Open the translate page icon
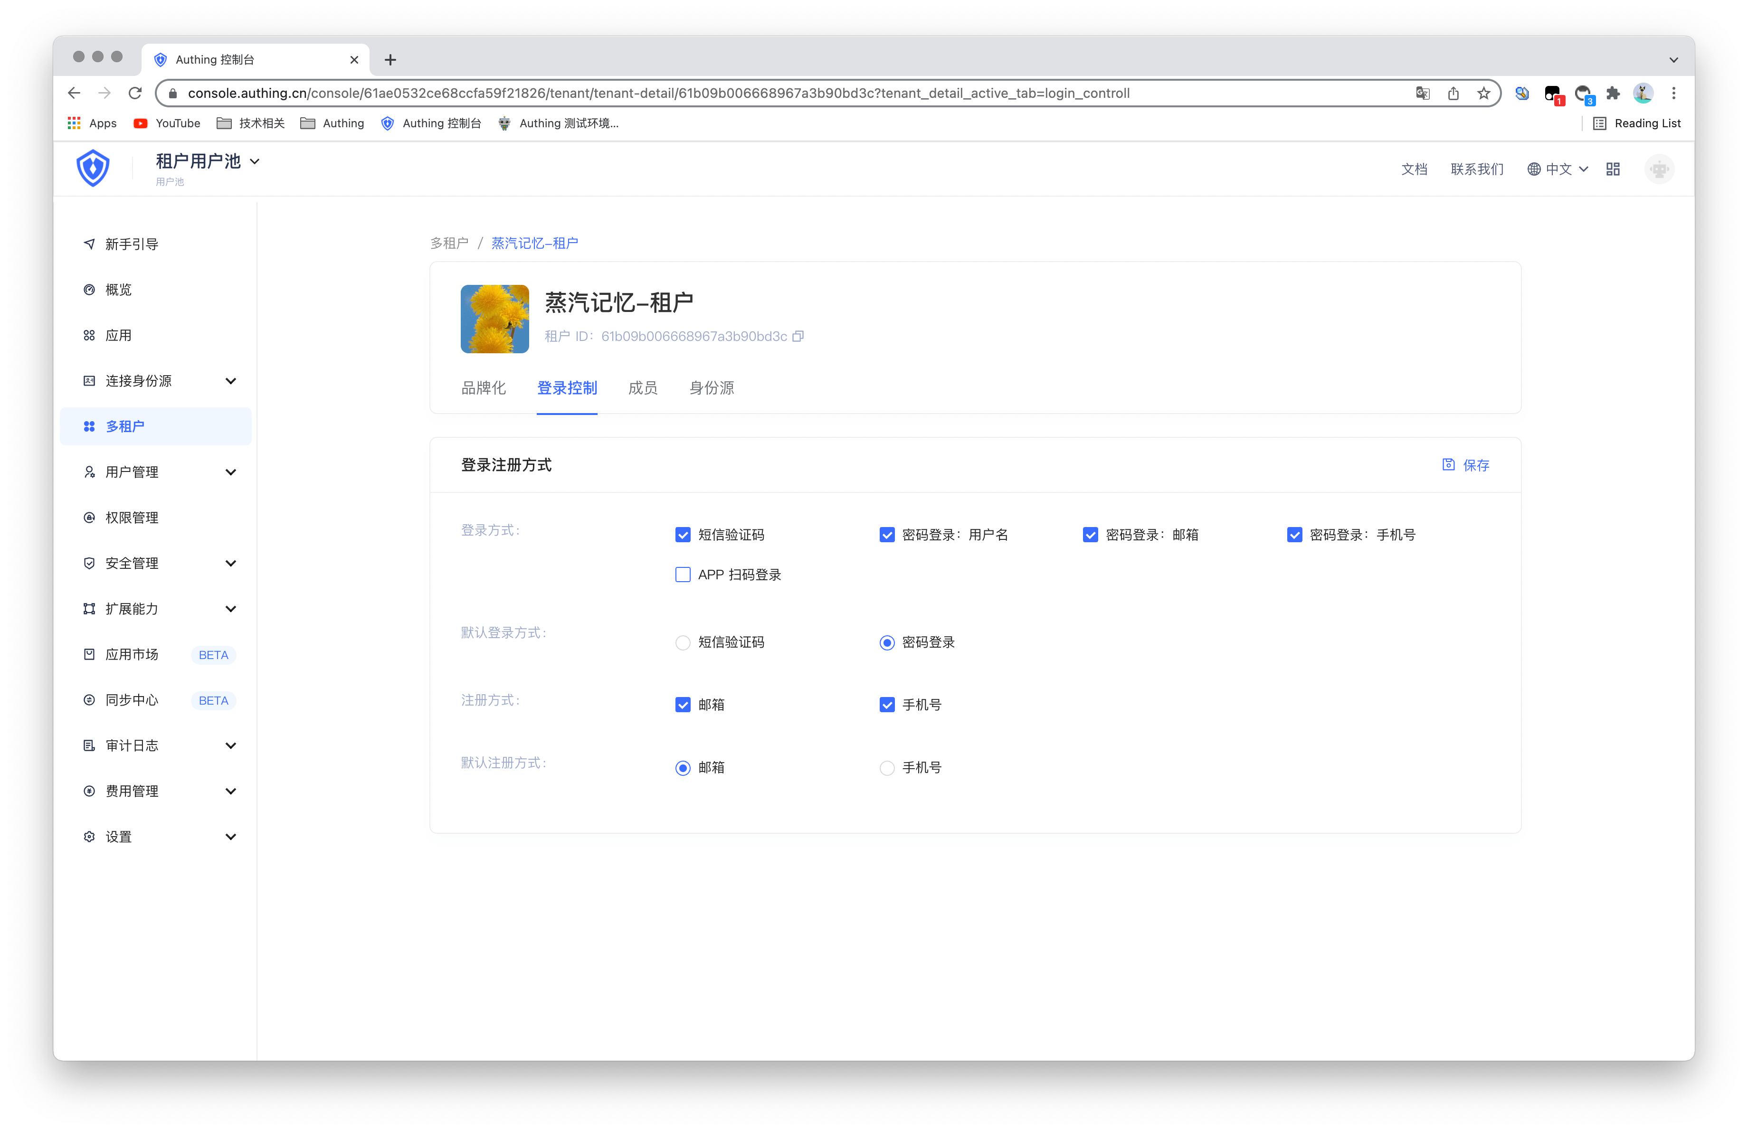 point(1423,93)
